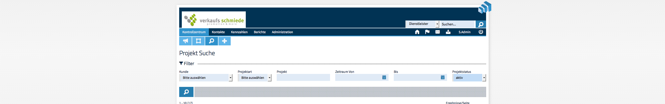
Task: Run the filter search button
Action: coord(186,92)
